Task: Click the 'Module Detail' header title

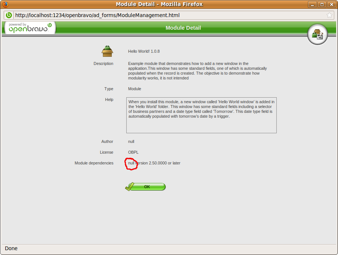Action: tap(183, 28)
